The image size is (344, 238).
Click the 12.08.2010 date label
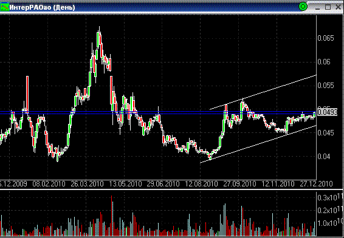201,183
